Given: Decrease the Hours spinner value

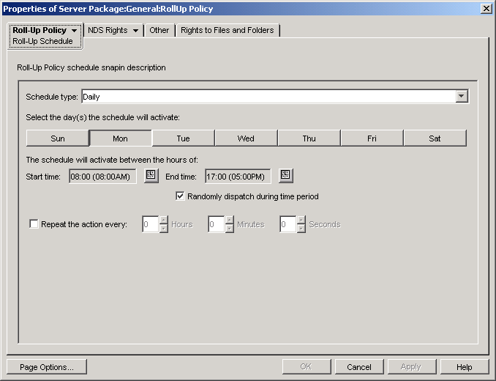Looking at the screenshot, I should click(164, 229).
